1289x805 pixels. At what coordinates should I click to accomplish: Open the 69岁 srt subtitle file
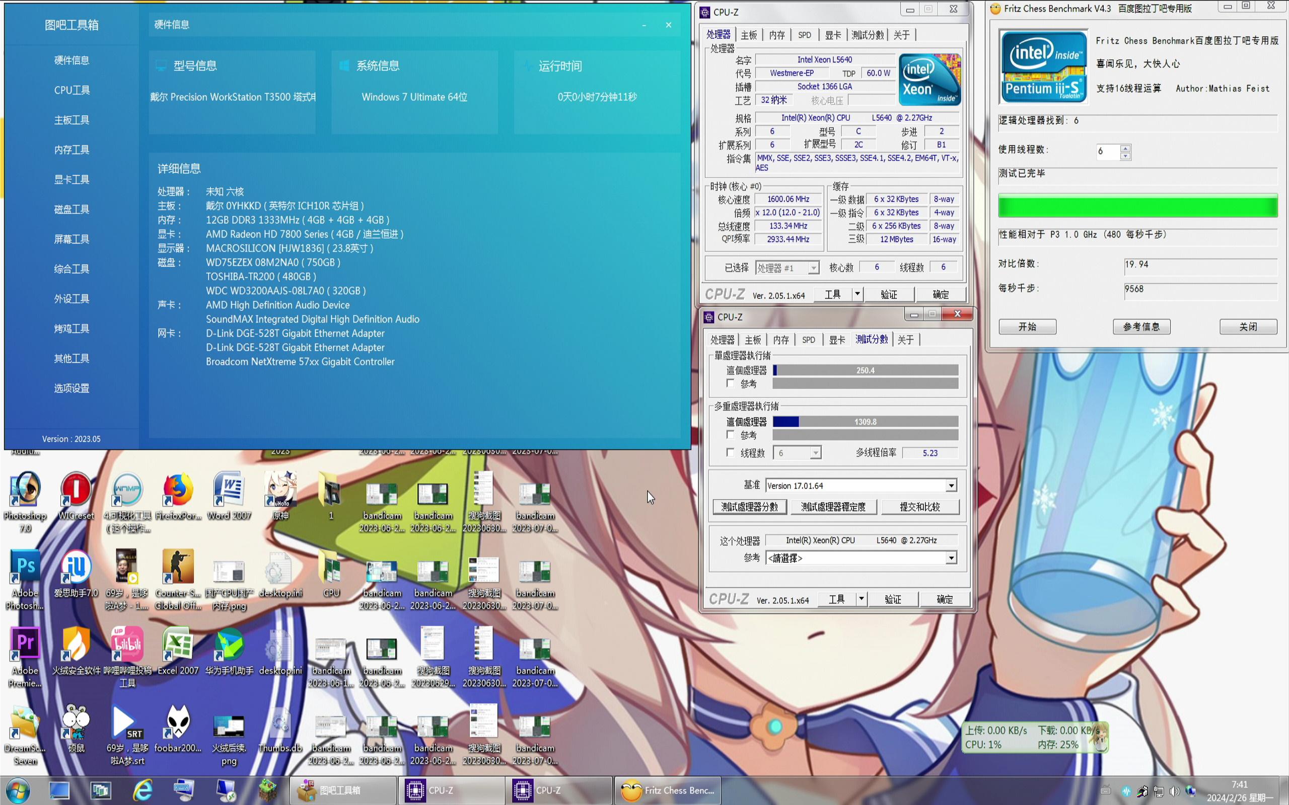coord(127,735)
